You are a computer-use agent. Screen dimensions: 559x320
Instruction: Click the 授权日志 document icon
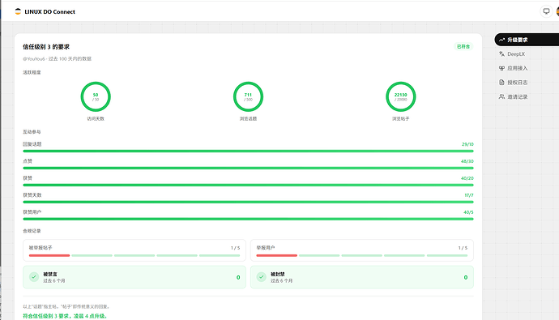[x=501, y=83]
